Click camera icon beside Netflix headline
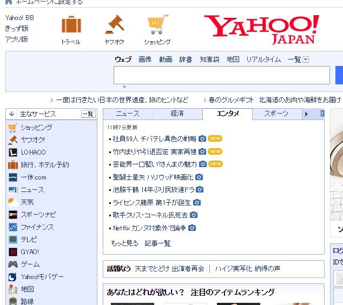This screenshot has width=343, height=305. pyautogui.click(x=192, y=228)
